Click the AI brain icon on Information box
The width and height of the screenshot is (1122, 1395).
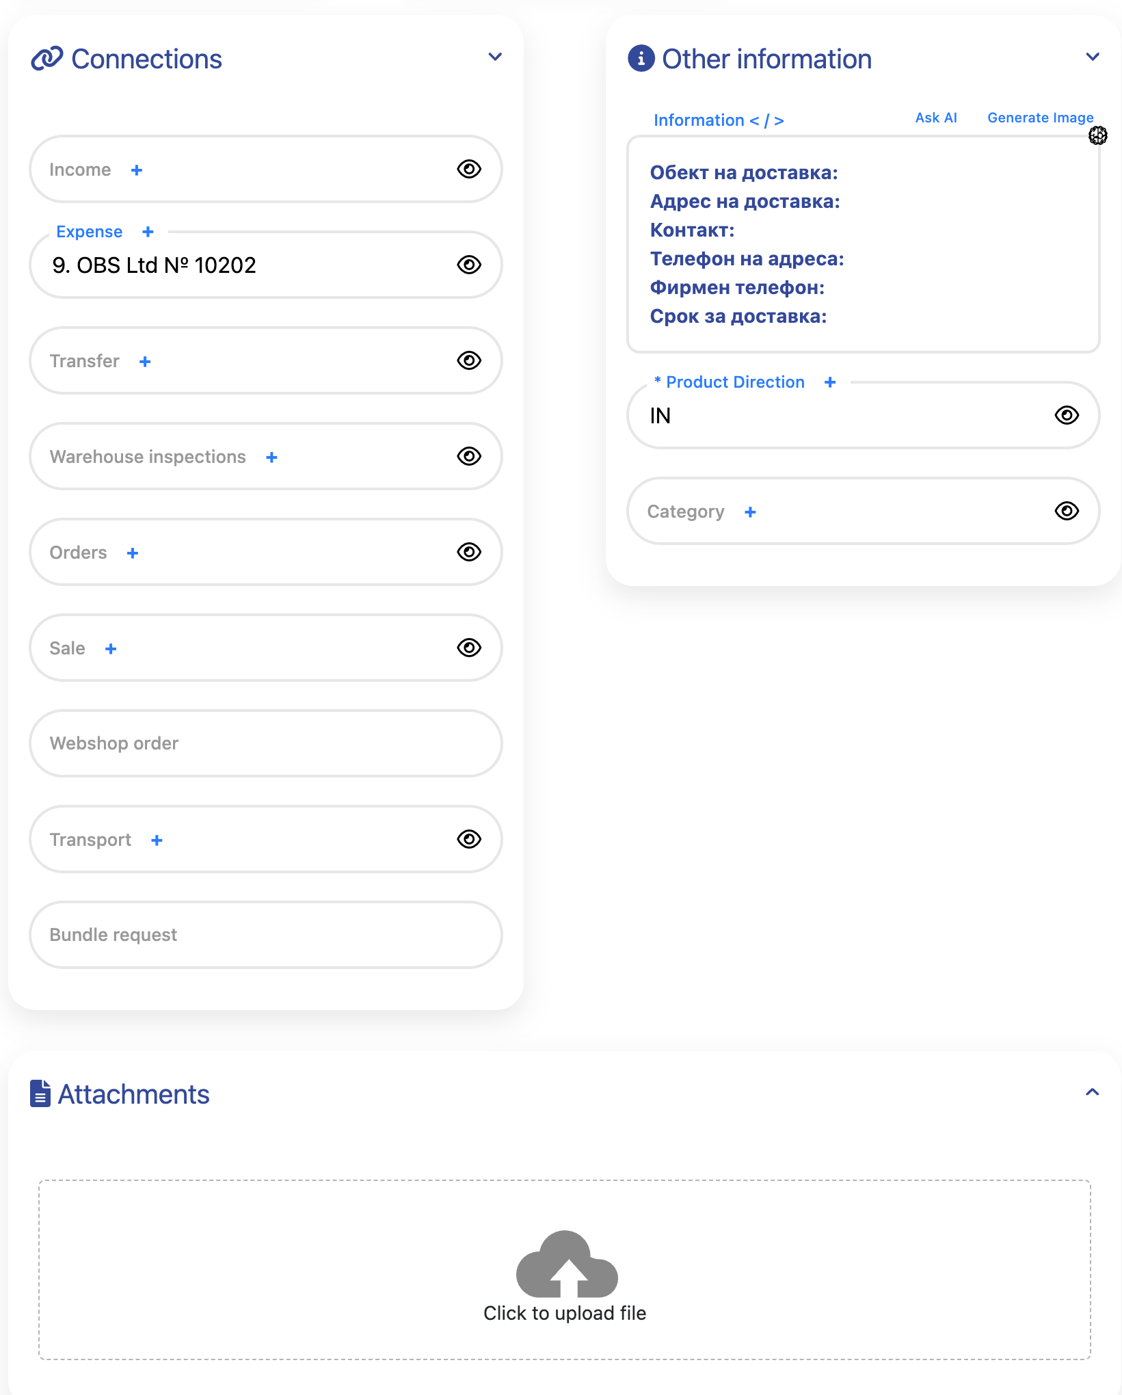pyautogui.click(x=1097, y=135)
